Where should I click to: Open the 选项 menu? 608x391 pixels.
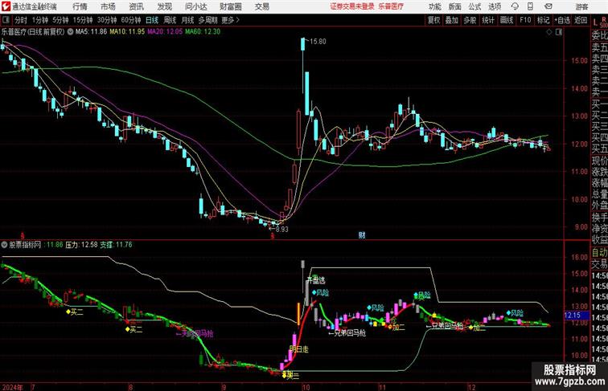click(x=495, y=6)
